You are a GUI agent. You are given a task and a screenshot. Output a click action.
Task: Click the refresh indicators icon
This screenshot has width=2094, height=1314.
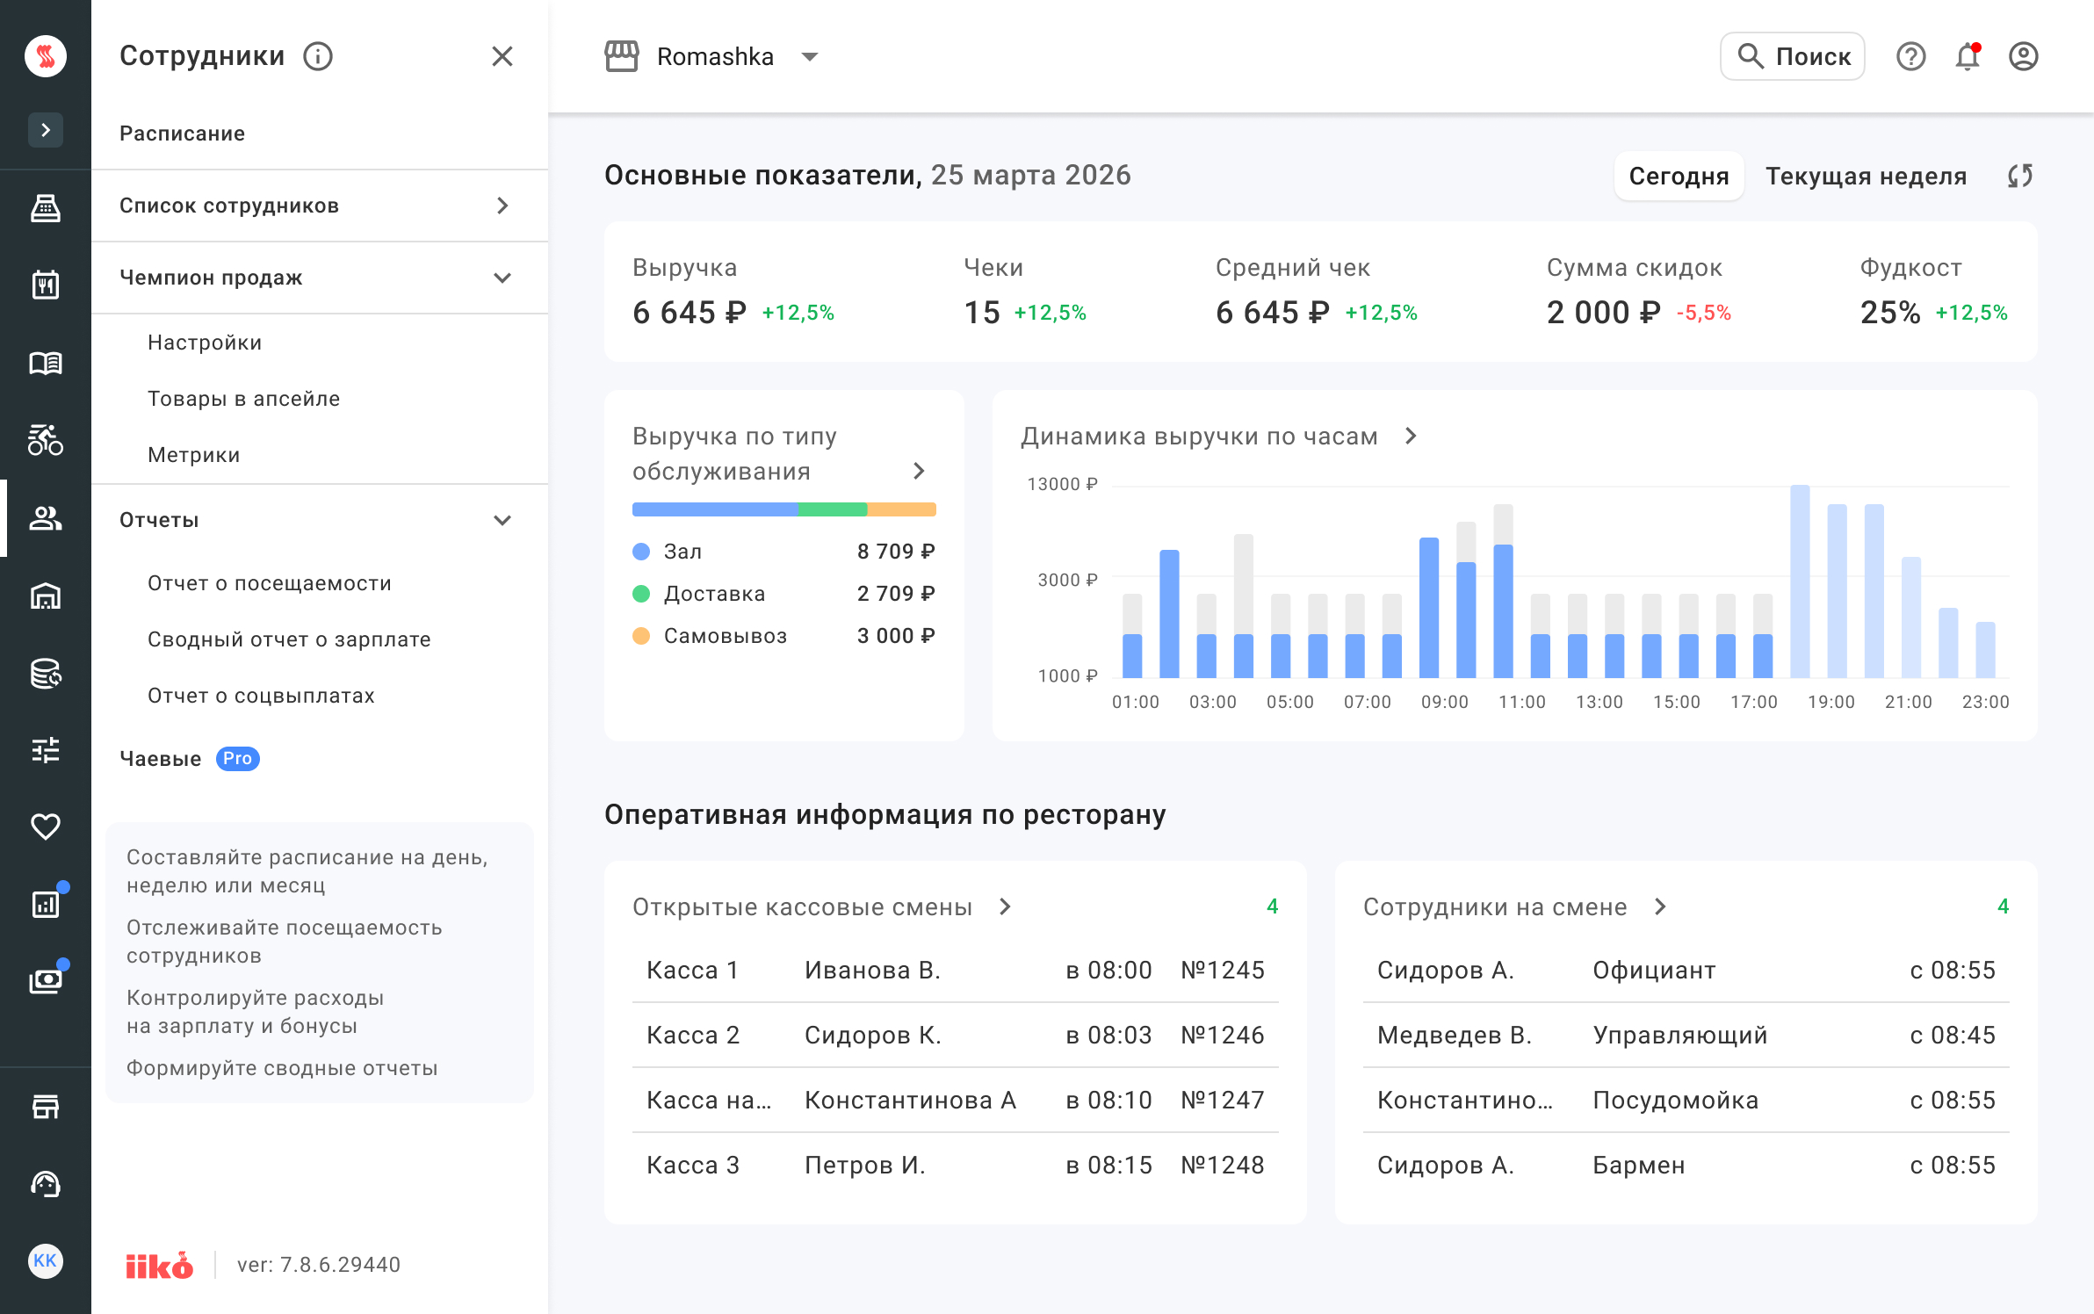(2020, 176)
